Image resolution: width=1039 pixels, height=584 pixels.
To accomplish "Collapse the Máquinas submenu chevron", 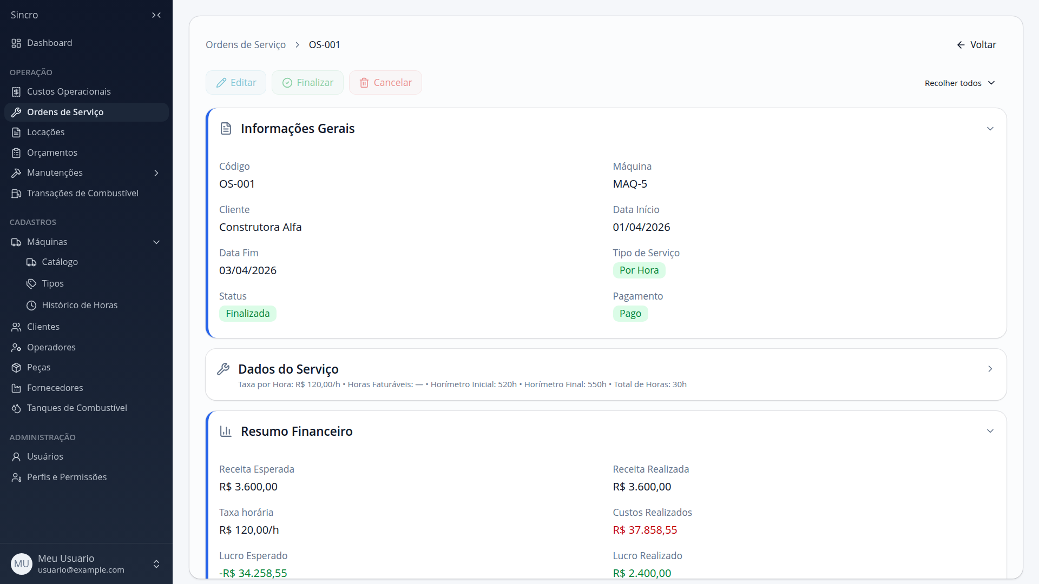I will pyautogui.click(x=156, y=242).
